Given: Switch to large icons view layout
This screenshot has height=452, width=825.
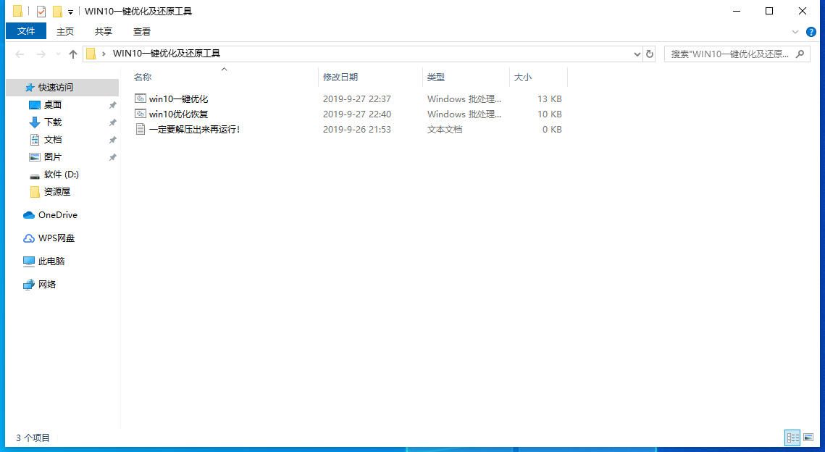Looking at the screenshot, I should 808,438.
